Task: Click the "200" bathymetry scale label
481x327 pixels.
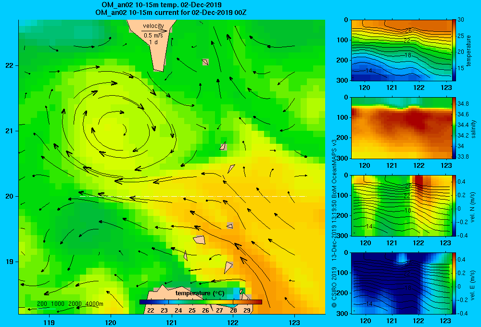Action: pyautogui.click(x=42, y=304)
